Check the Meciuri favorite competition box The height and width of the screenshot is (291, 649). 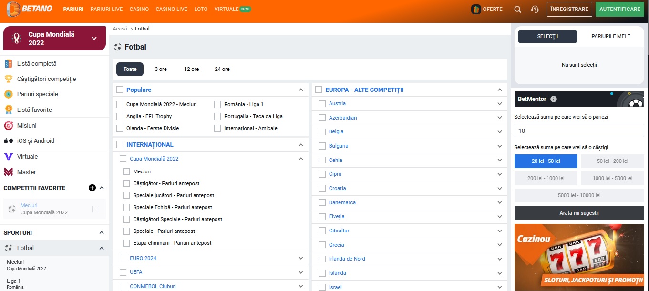96,209
